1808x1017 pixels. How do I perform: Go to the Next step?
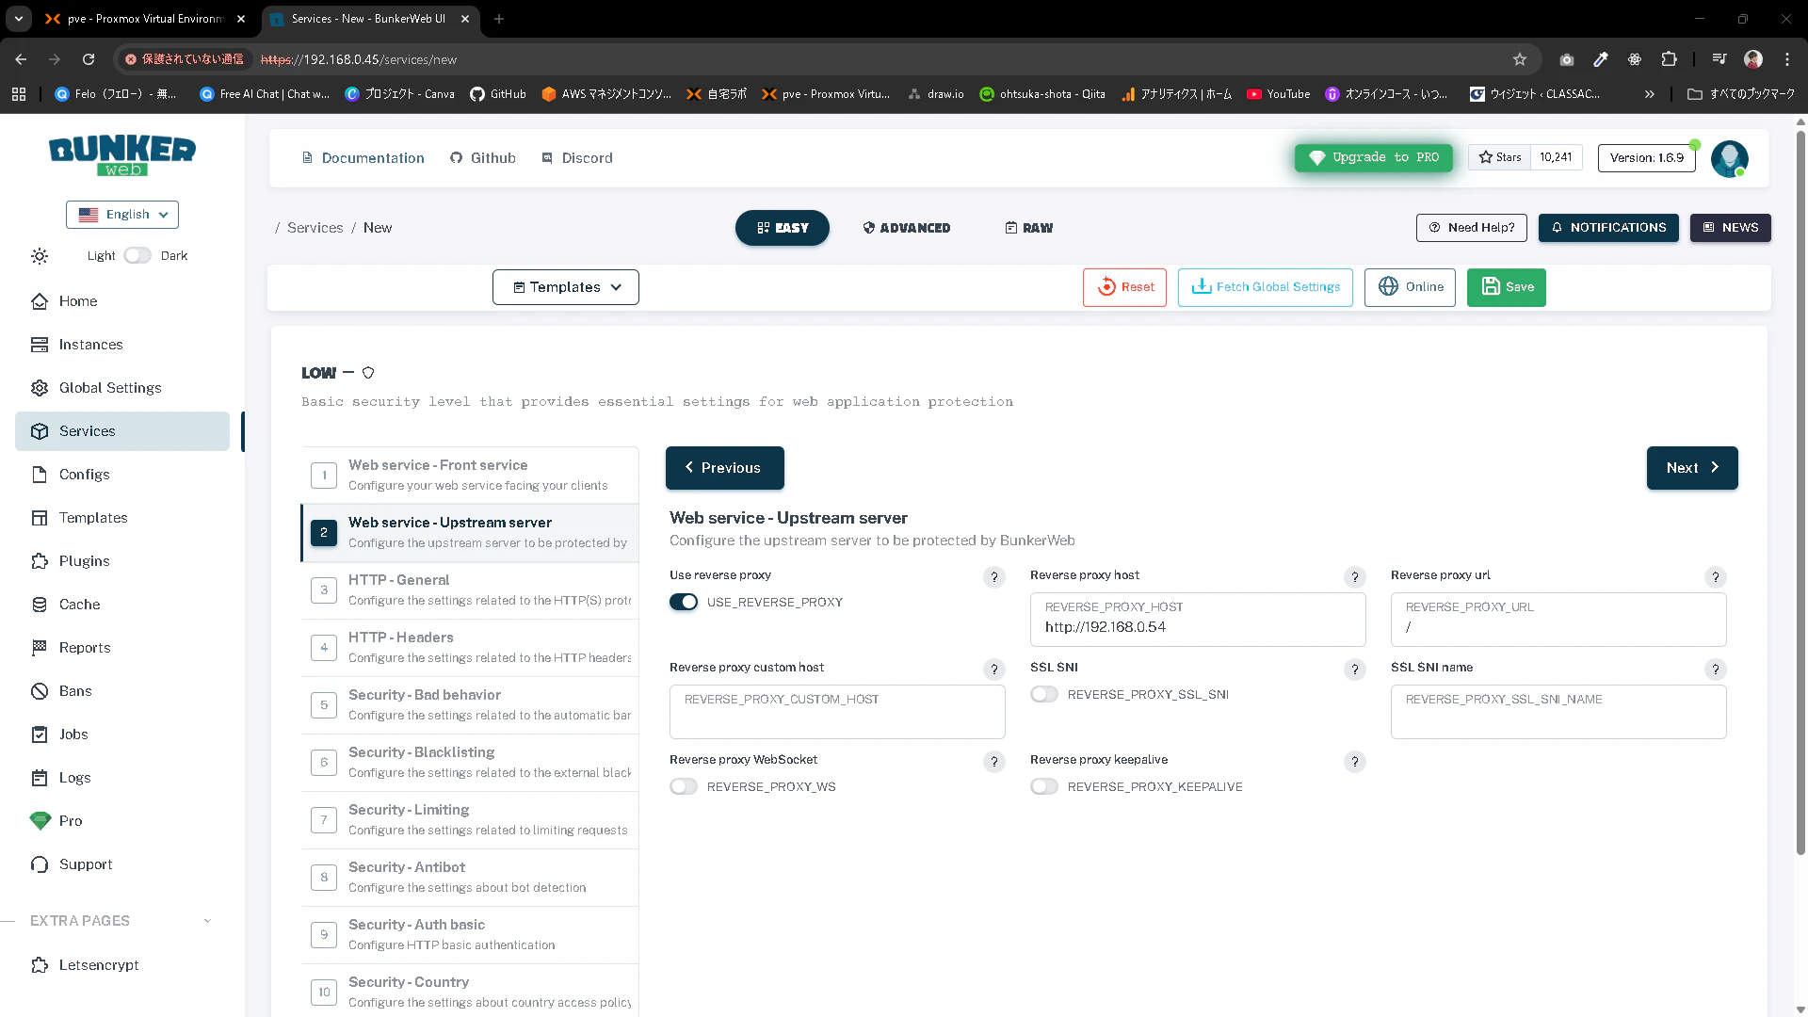[1692, 468]
